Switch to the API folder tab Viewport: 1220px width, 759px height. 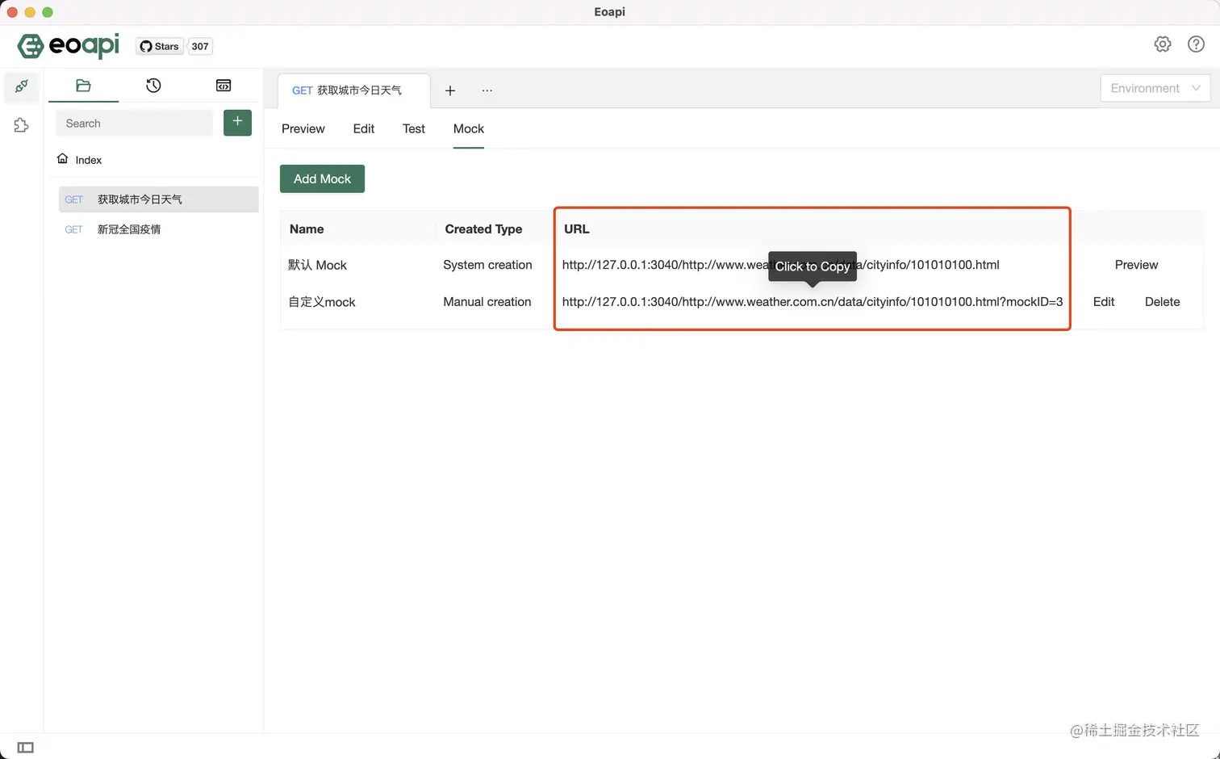83,86
